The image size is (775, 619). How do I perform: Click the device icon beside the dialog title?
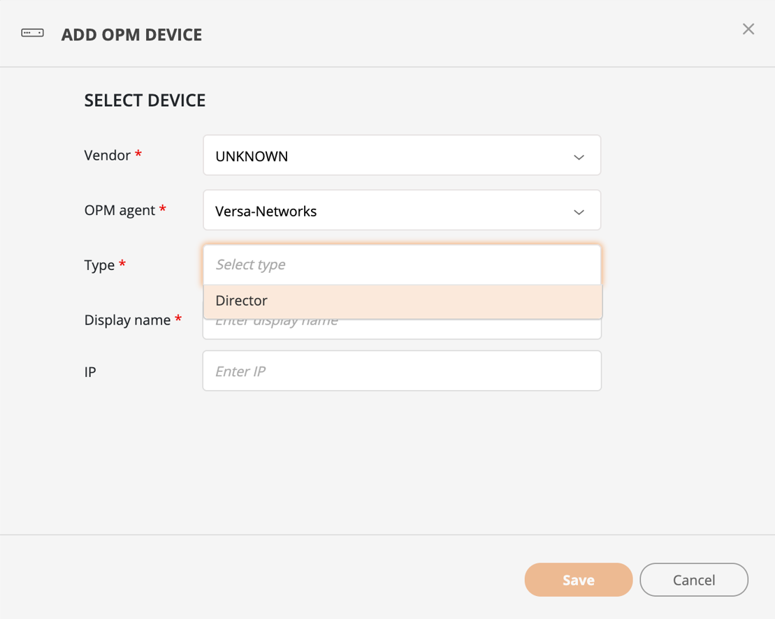click(x=32, y=33)
